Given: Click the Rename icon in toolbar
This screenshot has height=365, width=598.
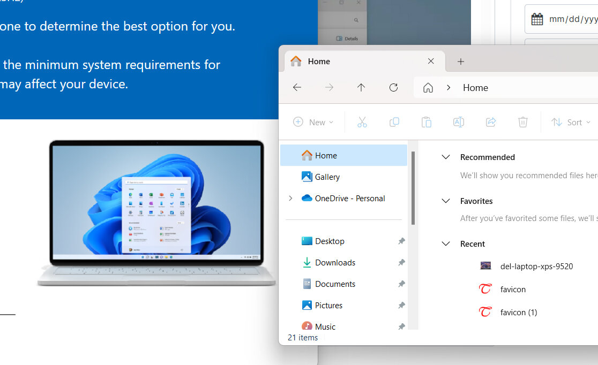Looking at the screenshot, I should [459, 122].
